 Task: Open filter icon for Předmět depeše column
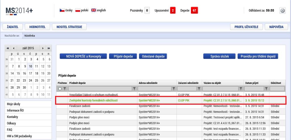pos(134,89)
